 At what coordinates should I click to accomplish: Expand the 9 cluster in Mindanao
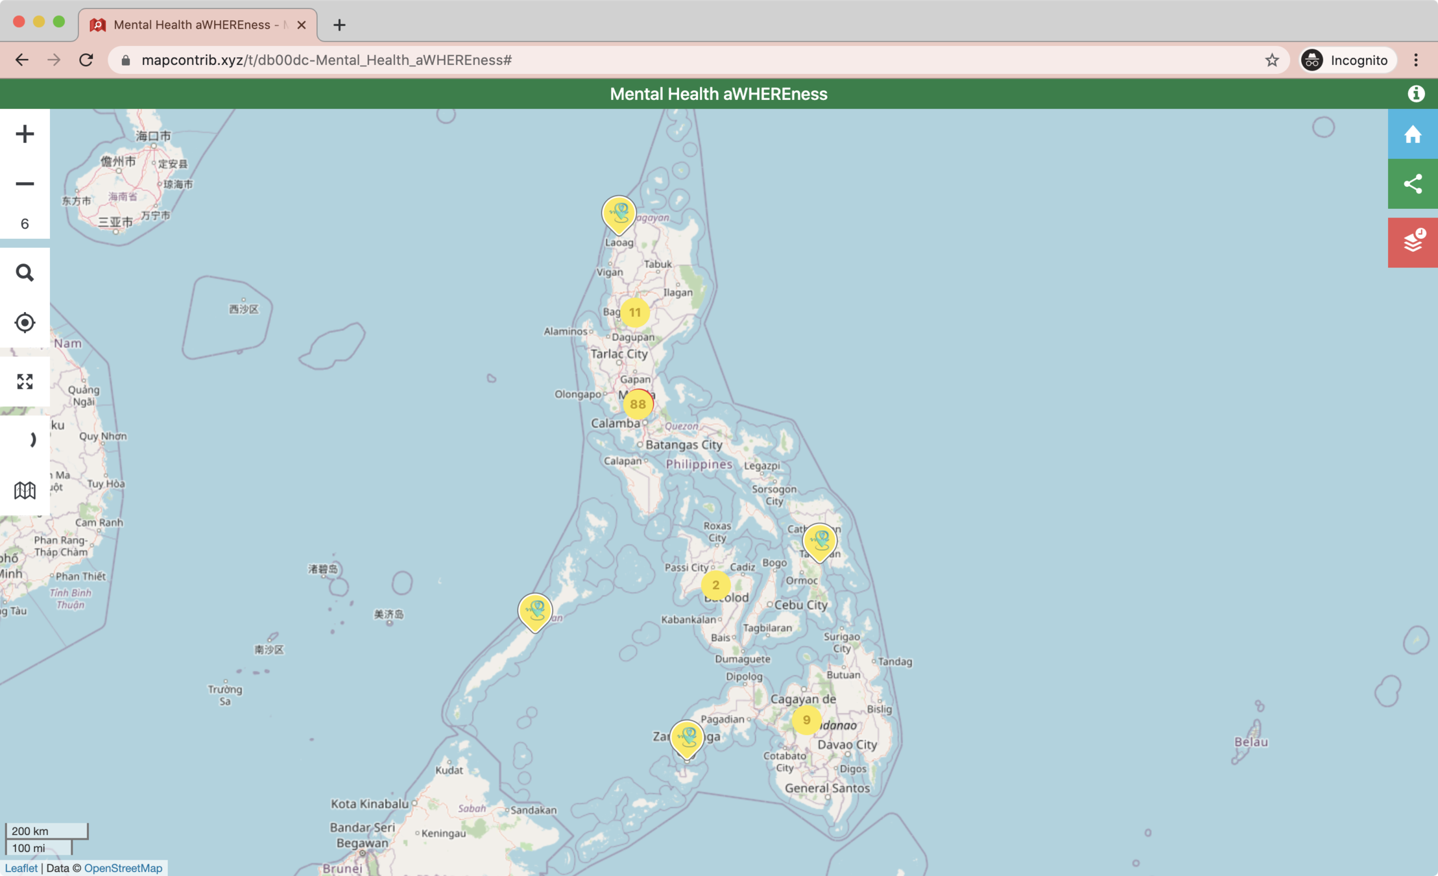806,720
